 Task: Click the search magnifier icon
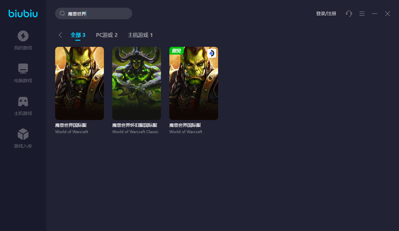[63, 13]
